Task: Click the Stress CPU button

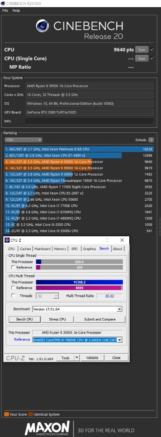Action: click(58, 319)
